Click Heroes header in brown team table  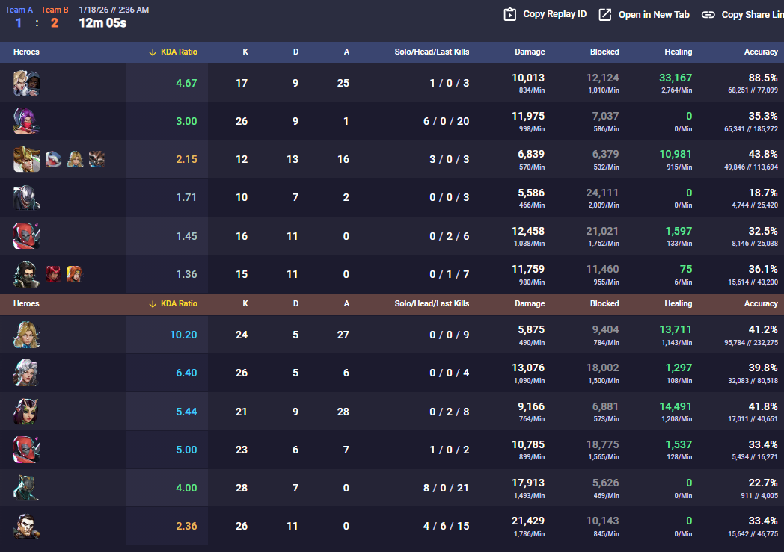[x=26, y=303]
